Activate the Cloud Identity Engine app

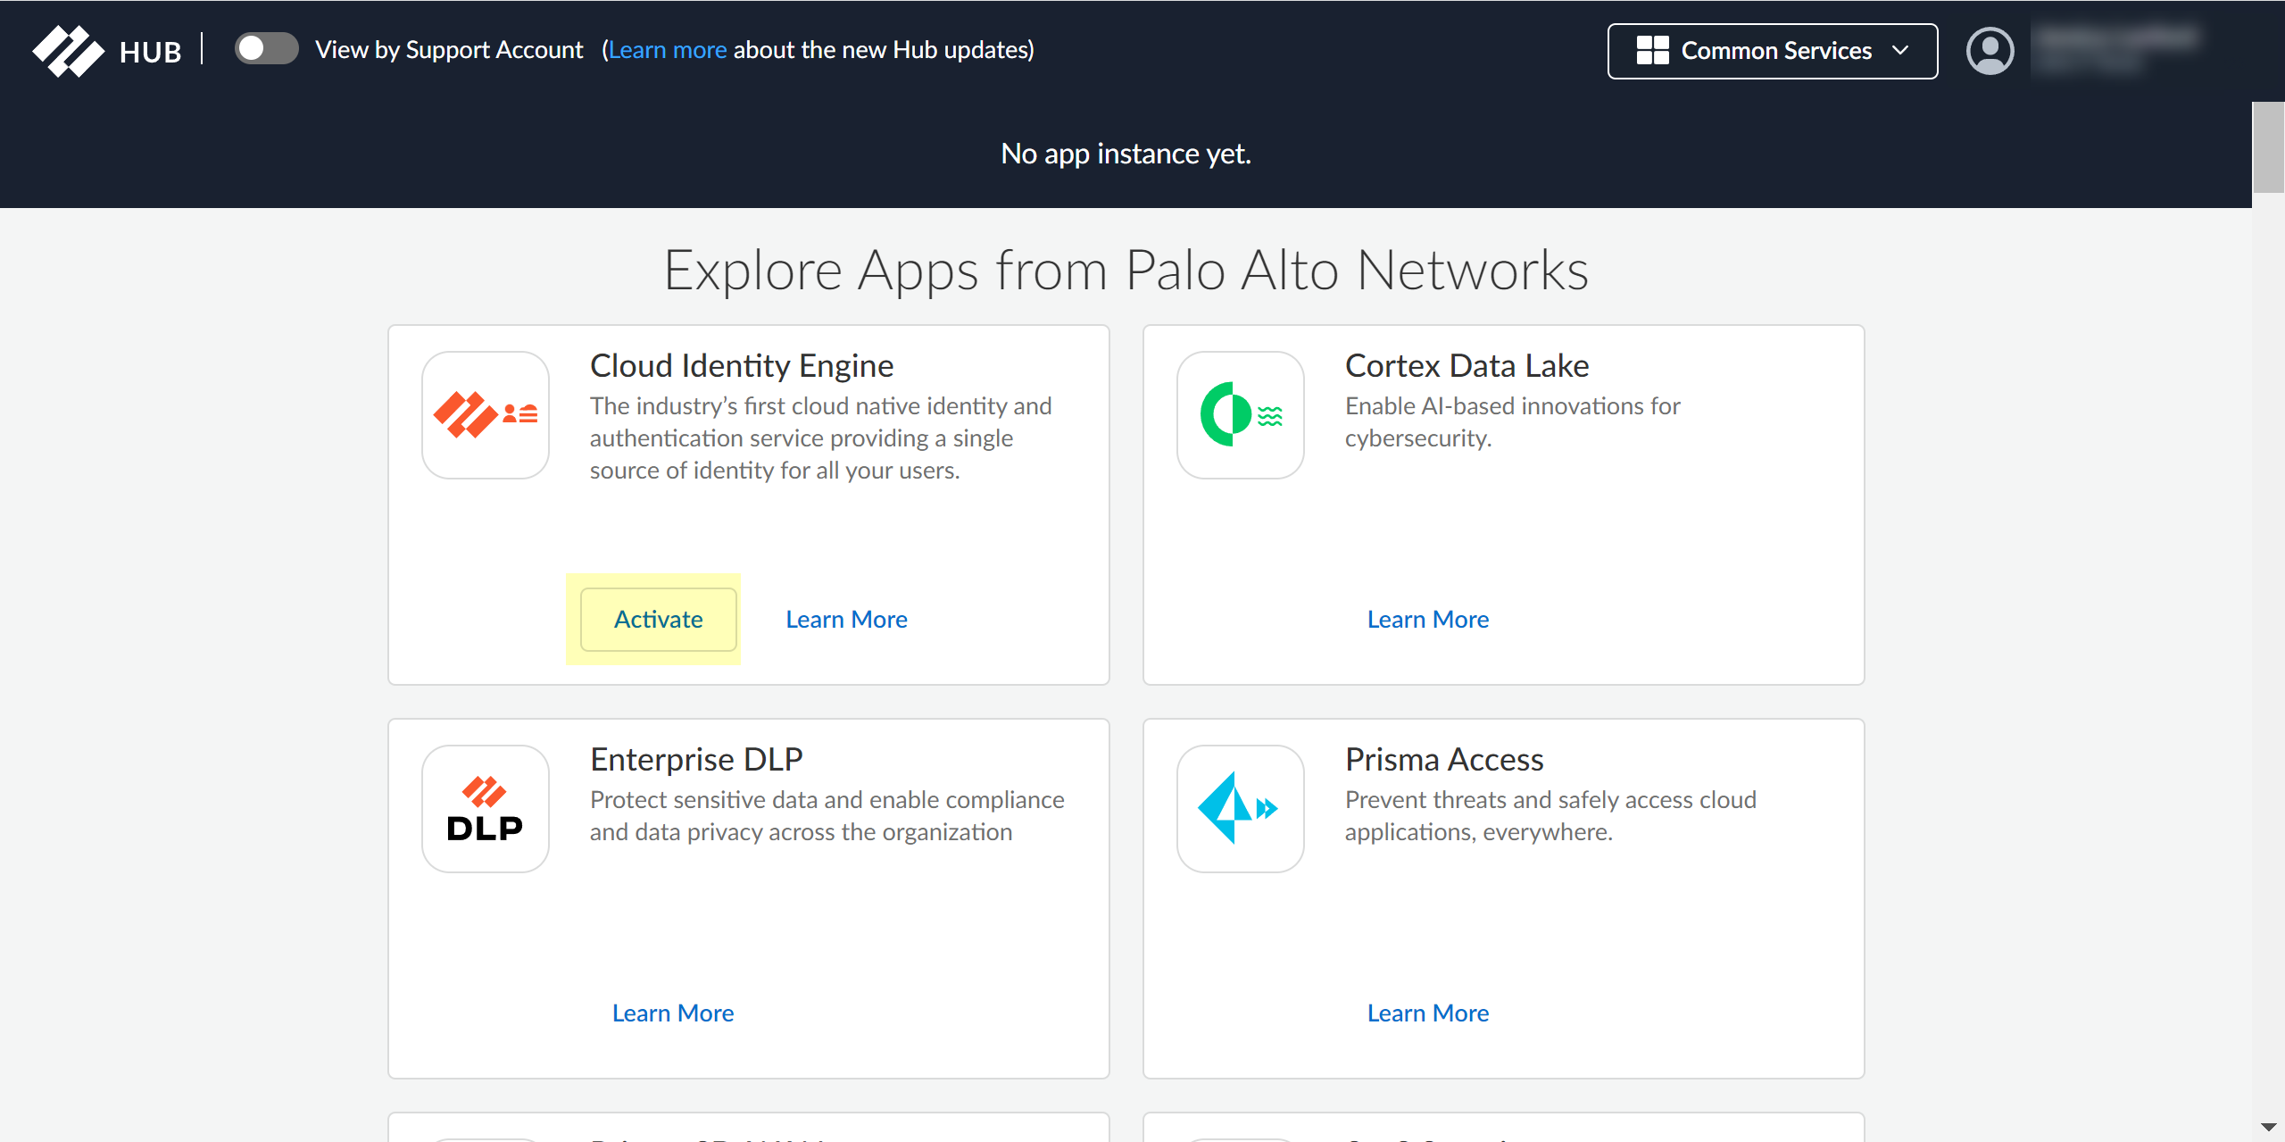pyautogui.click(x=657, y=619)
